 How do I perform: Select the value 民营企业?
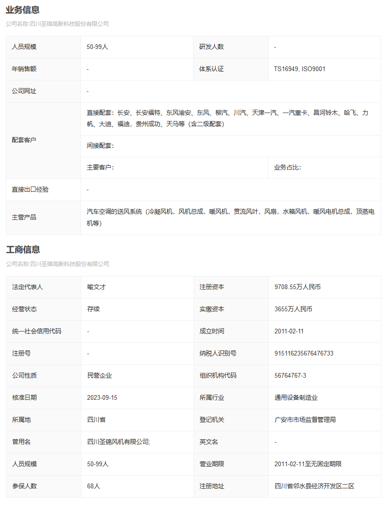(x=100, y=376)
